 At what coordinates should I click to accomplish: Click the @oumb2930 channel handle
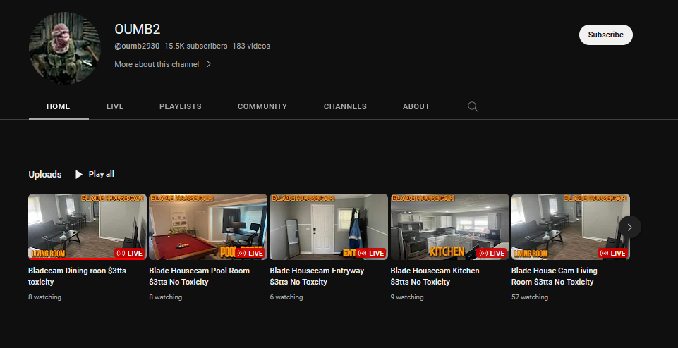pyautogui.click(x=137, y=46)
